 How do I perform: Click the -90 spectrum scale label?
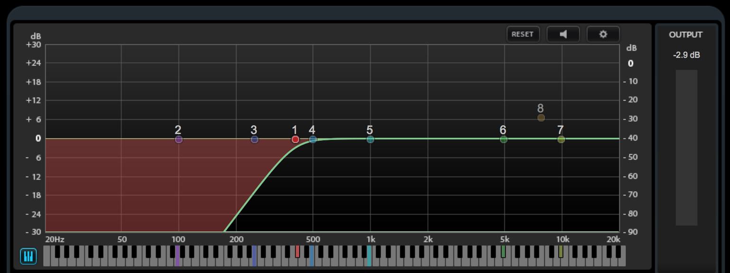(x=630, y=232)
